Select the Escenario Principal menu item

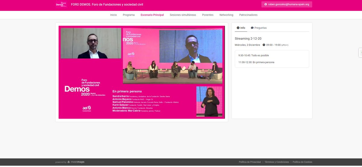152,15
